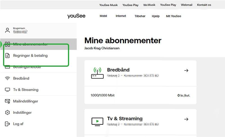Viewport: 225px width, 137px height.
Task: Click the Indstillinger gear icon
Action: (8, 113)
